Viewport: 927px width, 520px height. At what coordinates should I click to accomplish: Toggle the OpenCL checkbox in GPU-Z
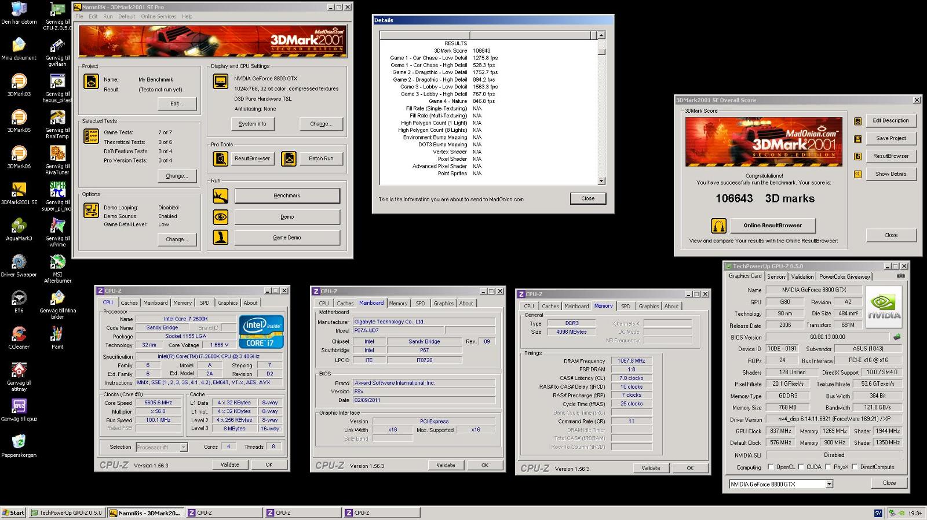pos(771,467)
